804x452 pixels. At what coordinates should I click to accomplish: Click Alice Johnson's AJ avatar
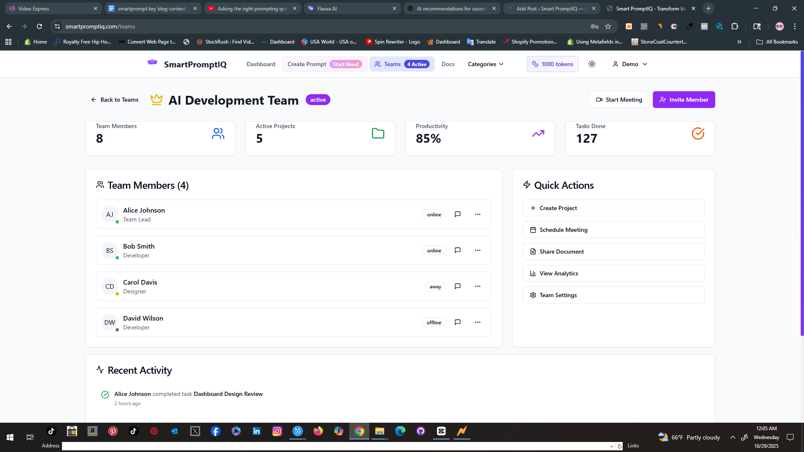(x=110, y=214)
